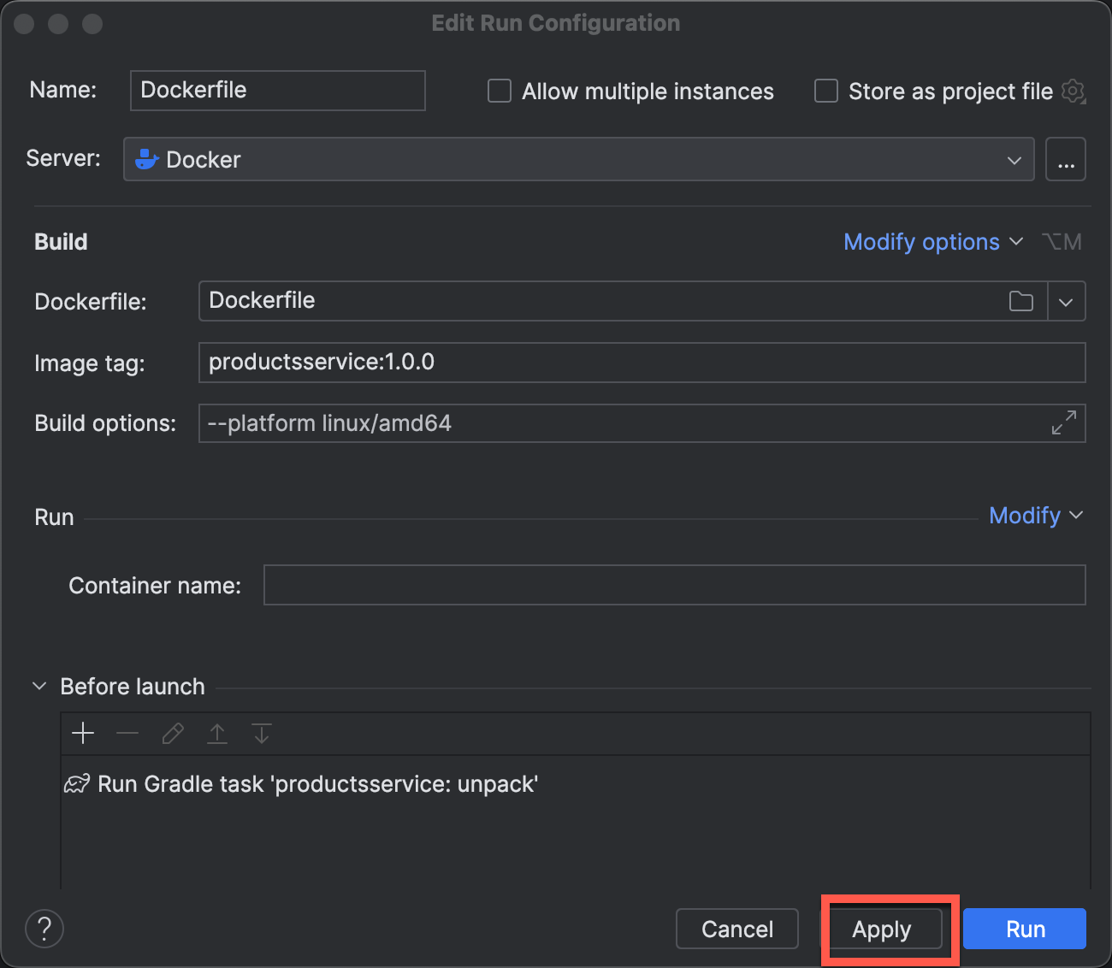This screenshot has height=968, width=1112.
Task: Open the Modify options dropdown for Build
Action: (933, 242)
